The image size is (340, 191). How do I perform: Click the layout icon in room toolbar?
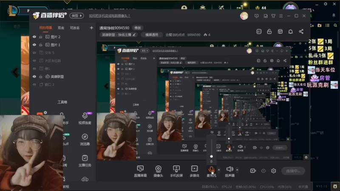click(x=280, y=31)
